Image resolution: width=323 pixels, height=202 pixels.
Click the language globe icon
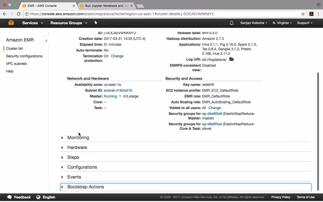pos(38,197)
